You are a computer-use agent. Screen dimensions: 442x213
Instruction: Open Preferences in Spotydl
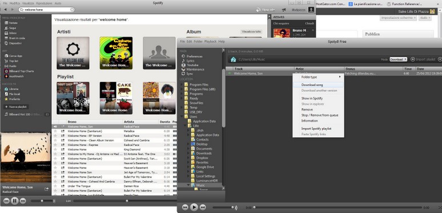192,56
